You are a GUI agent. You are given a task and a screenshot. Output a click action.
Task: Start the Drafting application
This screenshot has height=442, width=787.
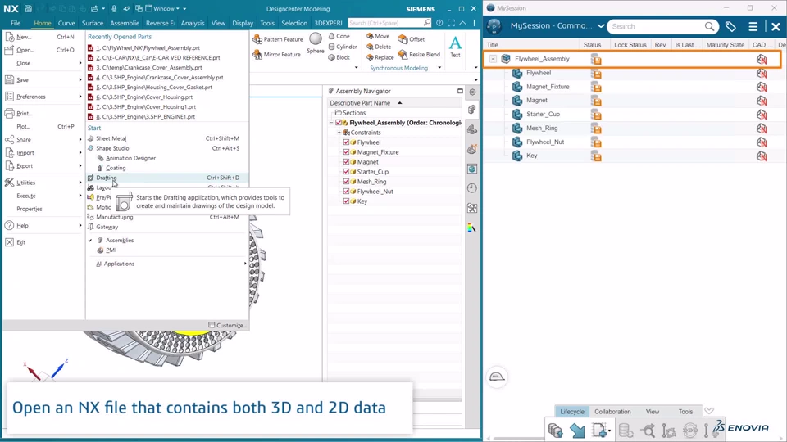167,178
